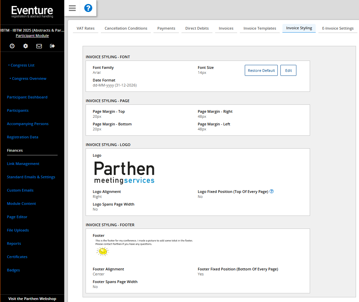Click the clock icon in sidebar
This screenshot has height=302, width=359.
(x=12, y=46)
